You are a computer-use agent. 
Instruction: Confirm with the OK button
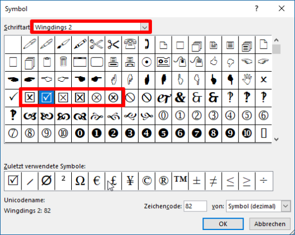(223, 224)
